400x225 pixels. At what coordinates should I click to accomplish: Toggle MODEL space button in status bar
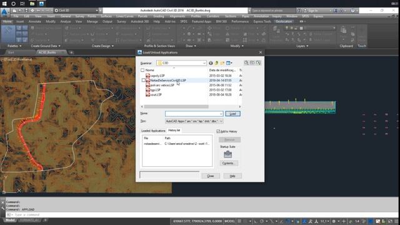coord(229,221)
